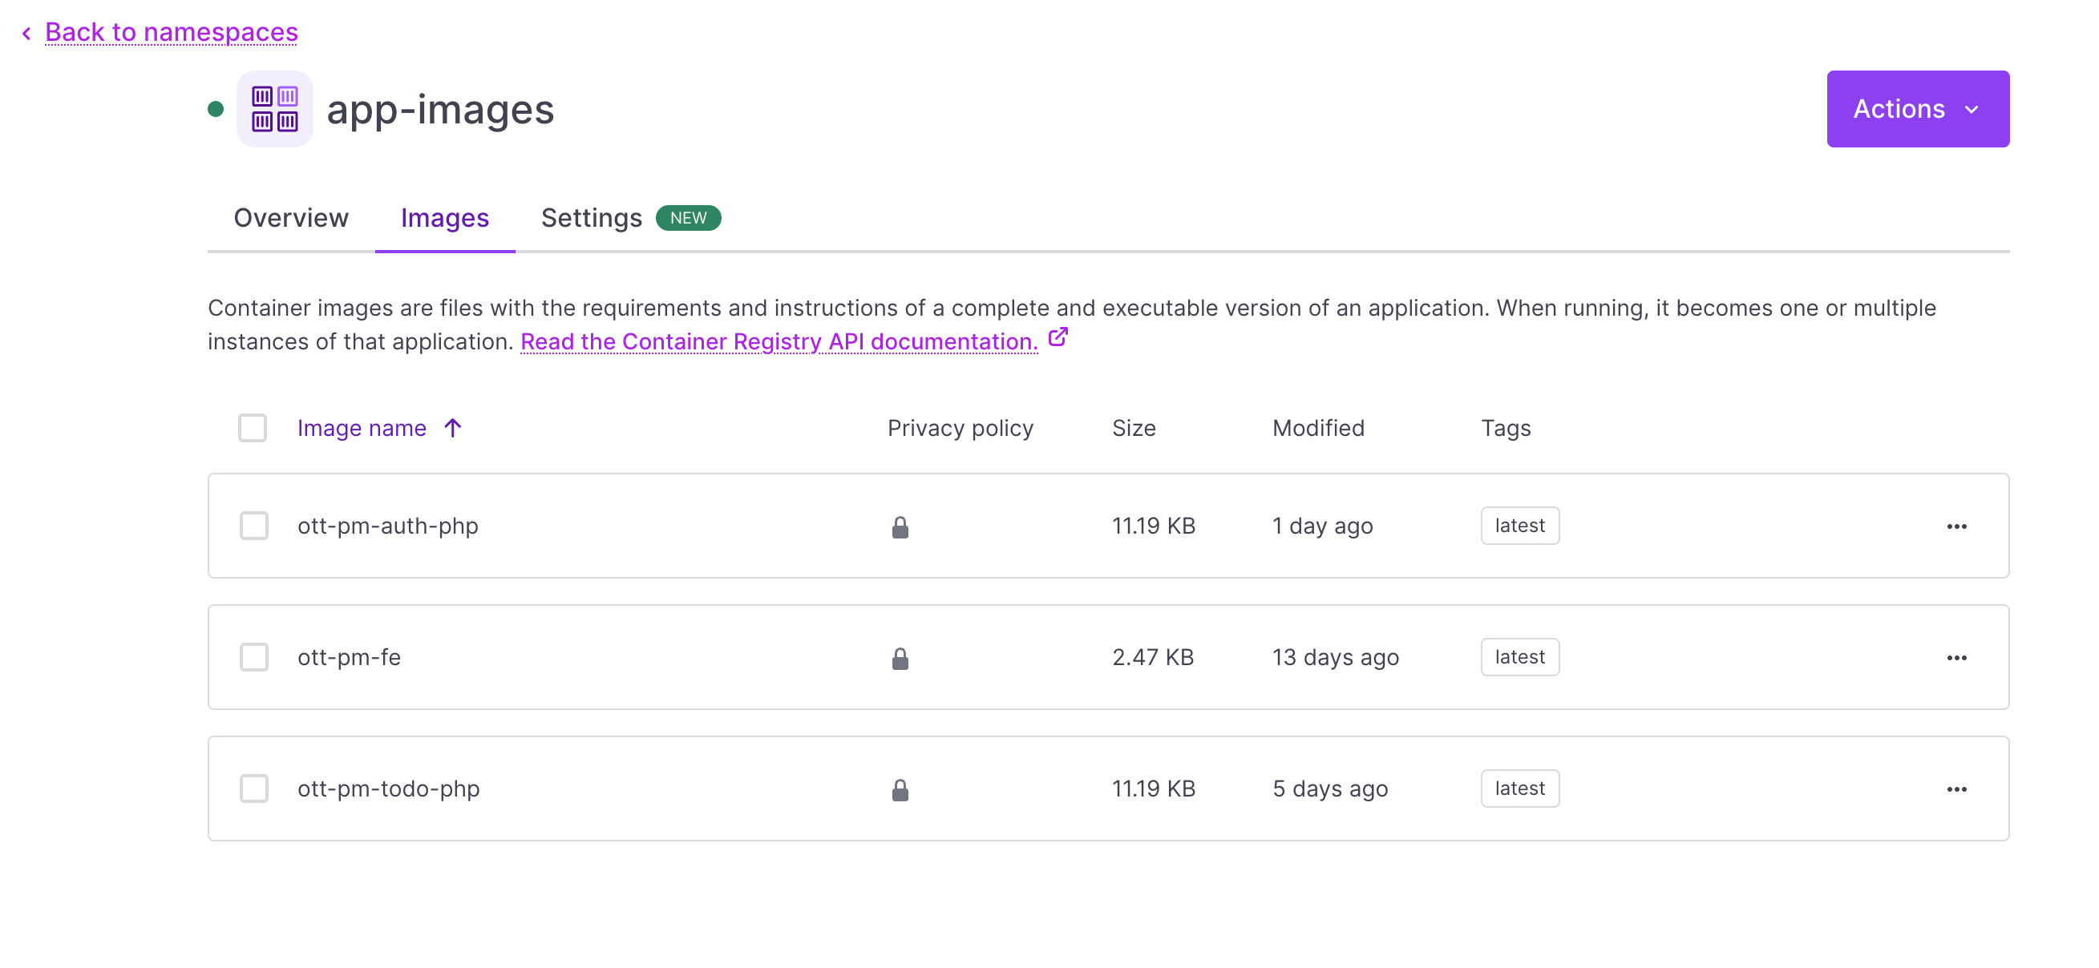The height and width of the screenshot is (968, 2099).
Task: Open the ellipsis menu for ott-pm-auth-php
Action: 1957,526
